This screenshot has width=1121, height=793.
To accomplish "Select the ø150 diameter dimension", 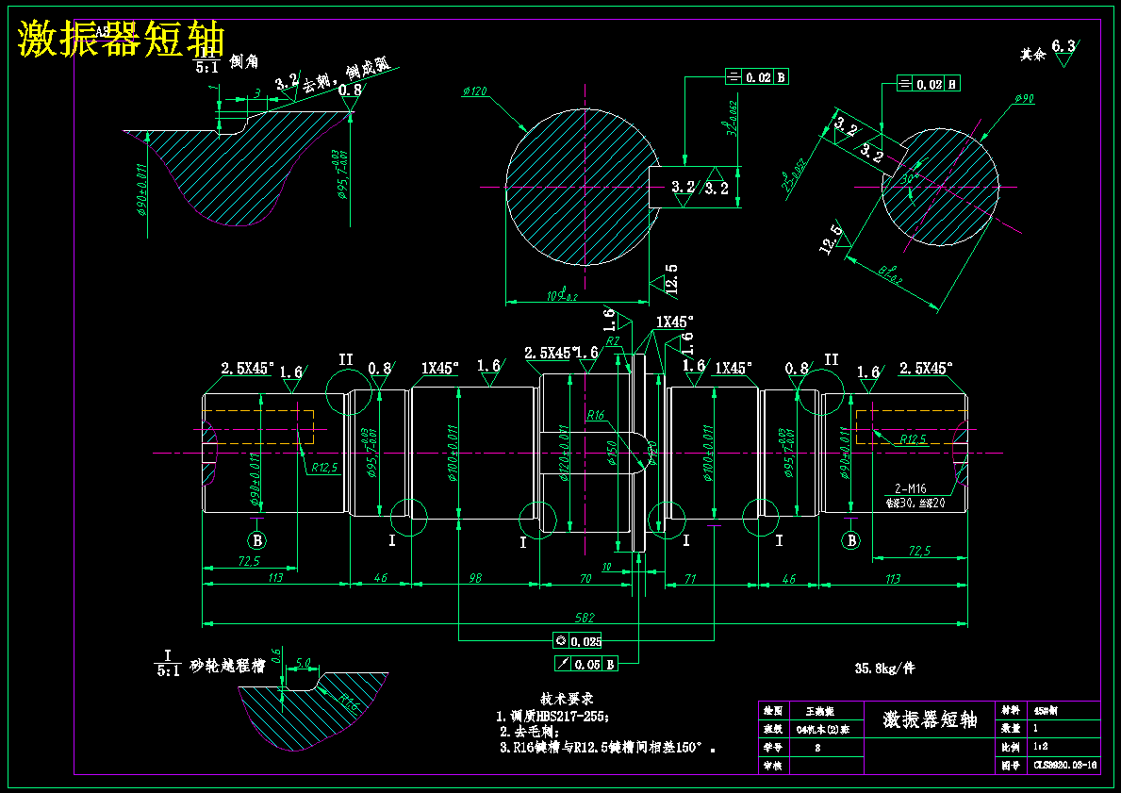I will coord(612,453).
